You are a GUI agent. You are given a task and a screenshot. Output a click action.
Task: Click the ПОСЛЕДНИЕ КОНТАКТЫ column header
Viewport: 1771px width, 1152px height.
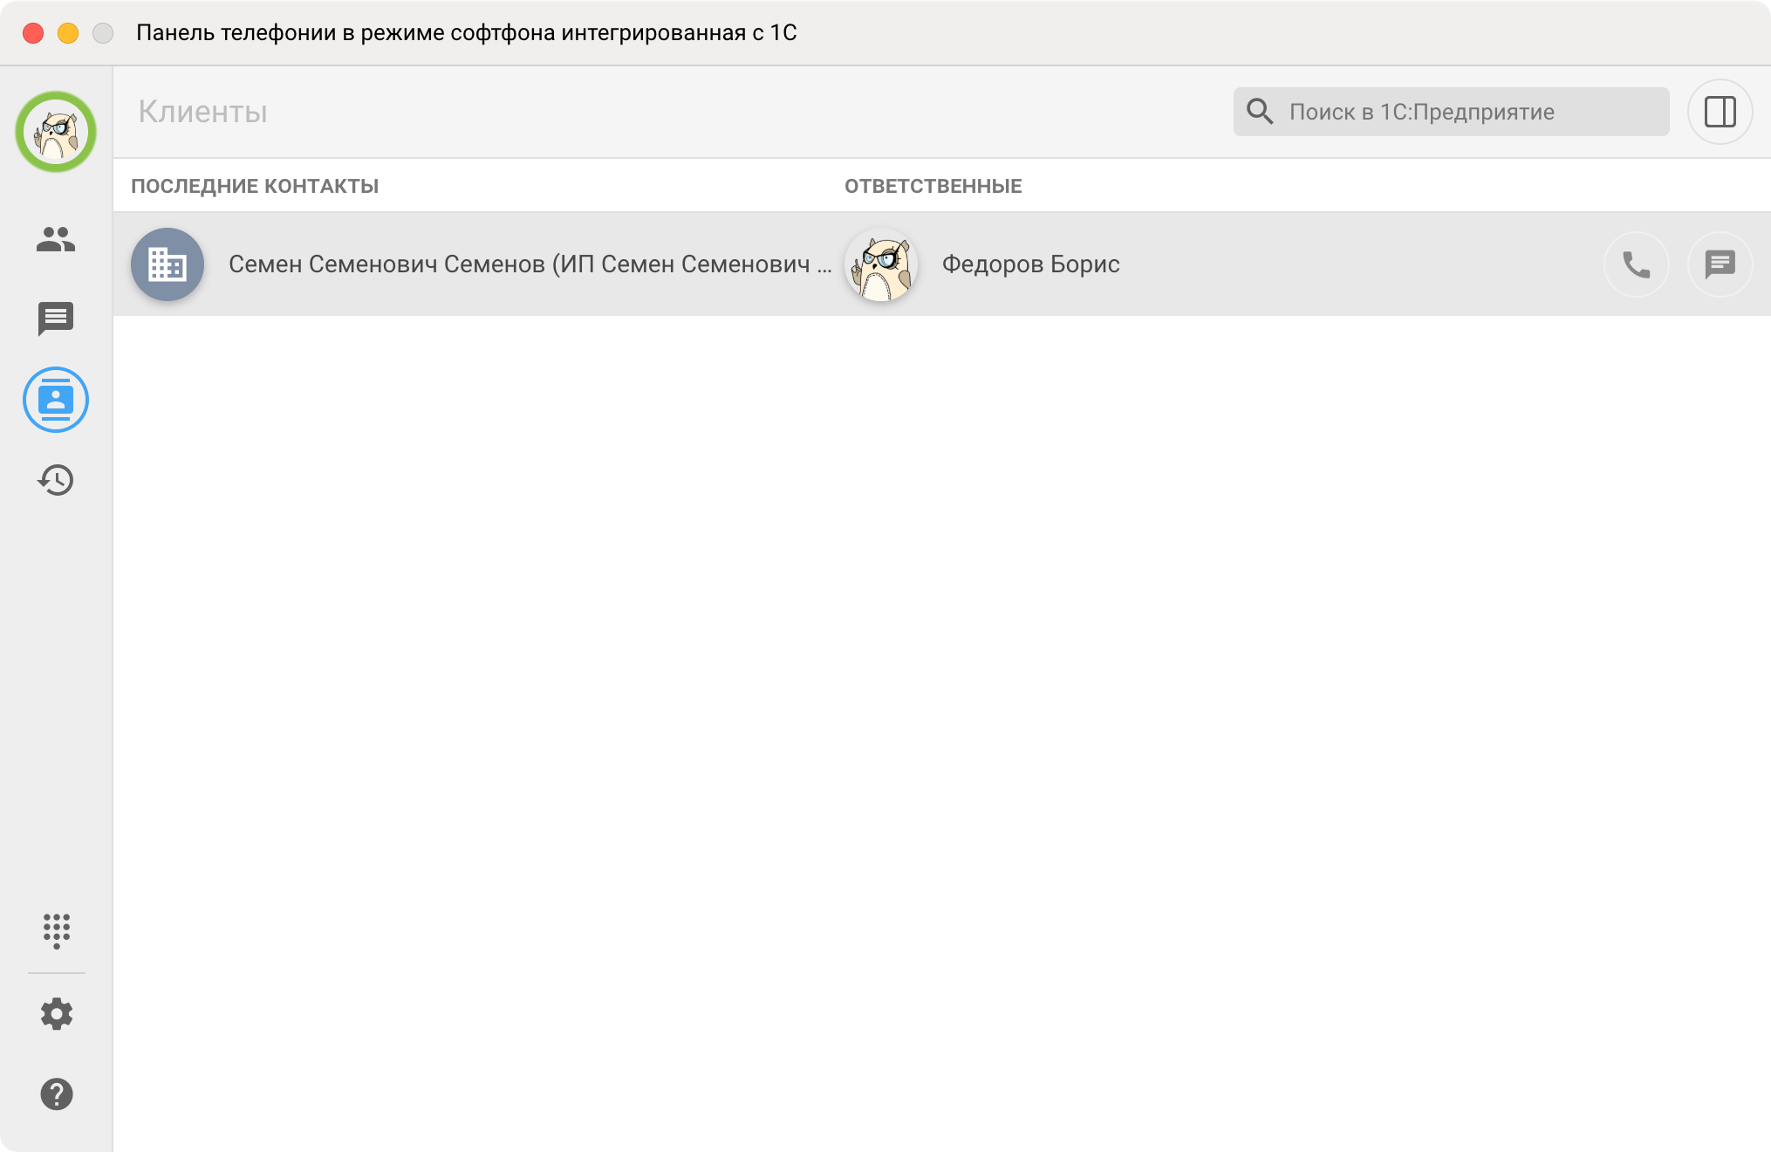[x=255, y=186]
